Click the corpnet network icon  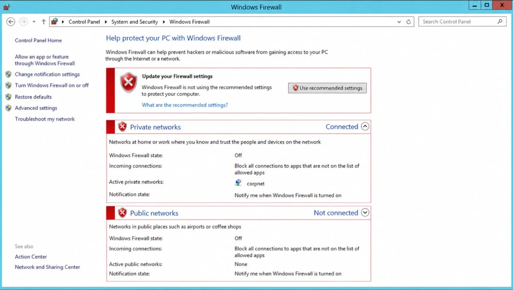[238, 183]
